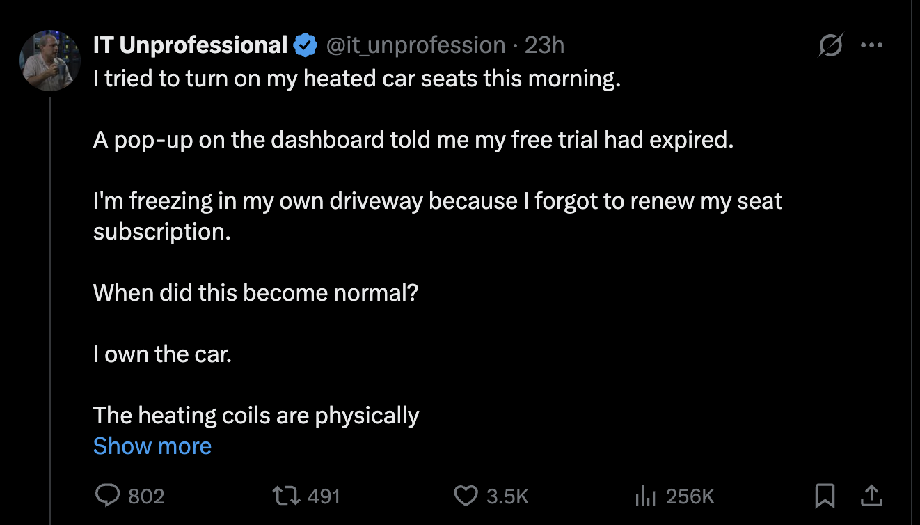Click the "When did this become normal?" text
920x525 pixels.
(255, 292)
